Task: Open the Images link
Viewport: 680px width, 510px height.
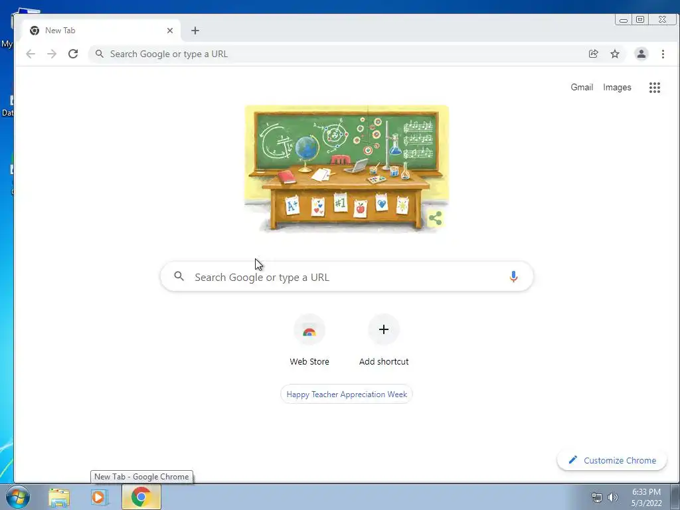Action: point(617,88)
